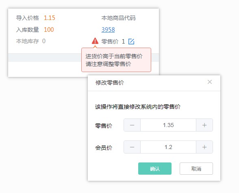This screenshot has width=239, height=193.
Task: Click the 该操作将直接修改系统内的零售价 notice text
Action: (x=138, y=107)
